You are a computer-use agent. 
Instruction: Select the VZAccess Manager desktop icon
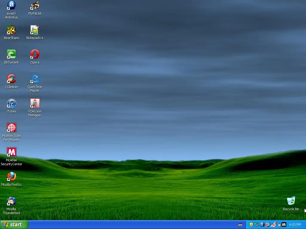click(35, 108)
